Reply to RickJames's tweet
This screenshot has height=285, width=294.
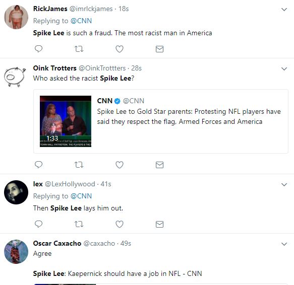point(39,49)
